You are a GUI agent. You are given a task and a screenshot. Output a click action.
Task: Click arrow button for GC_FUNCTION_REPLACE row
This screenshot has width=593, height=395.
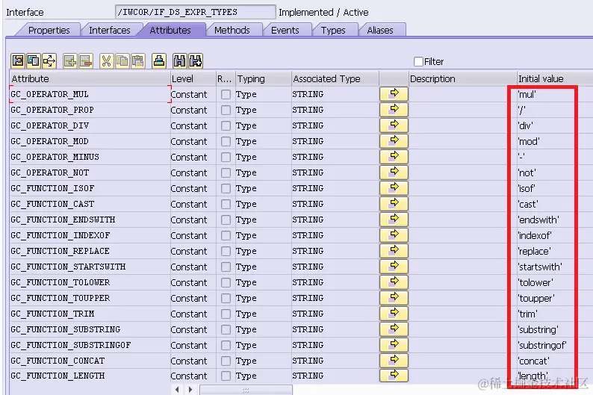click(394, 251)
